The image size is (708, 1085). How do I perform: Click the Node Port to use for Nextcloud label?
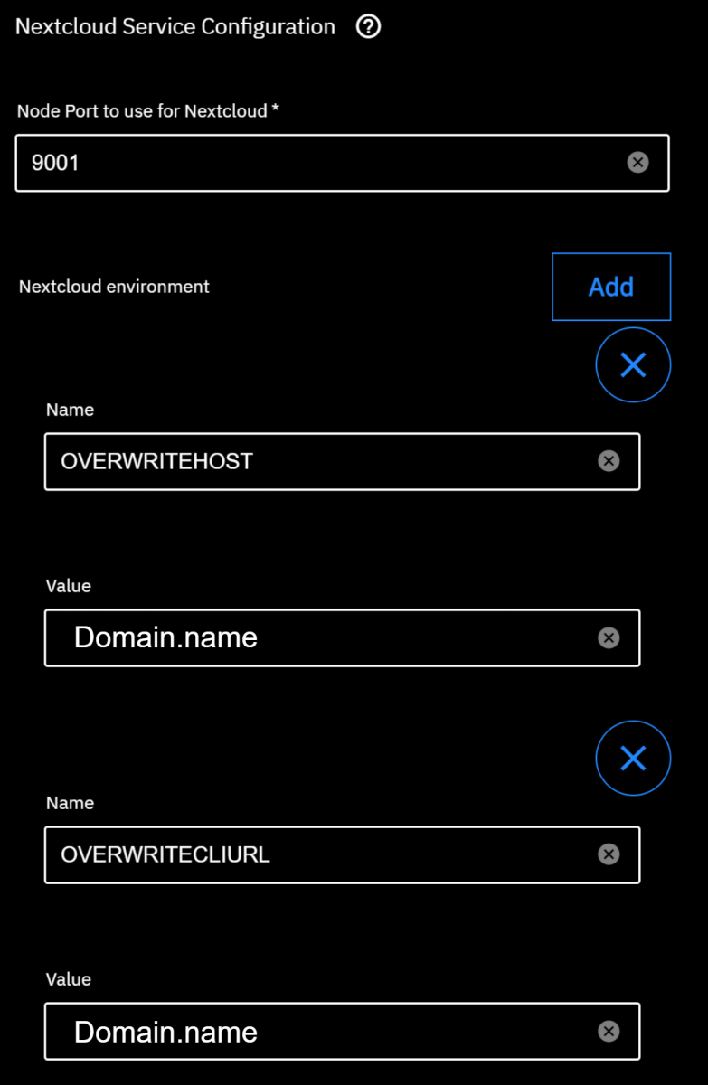pos(148,111)
